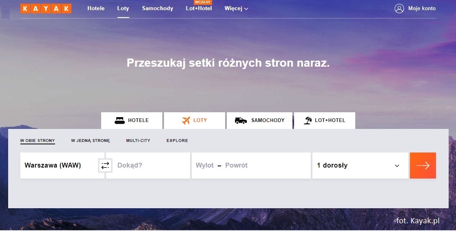Open Samochody in the top navigation
The image size is (456, 231).
(157, 9)
